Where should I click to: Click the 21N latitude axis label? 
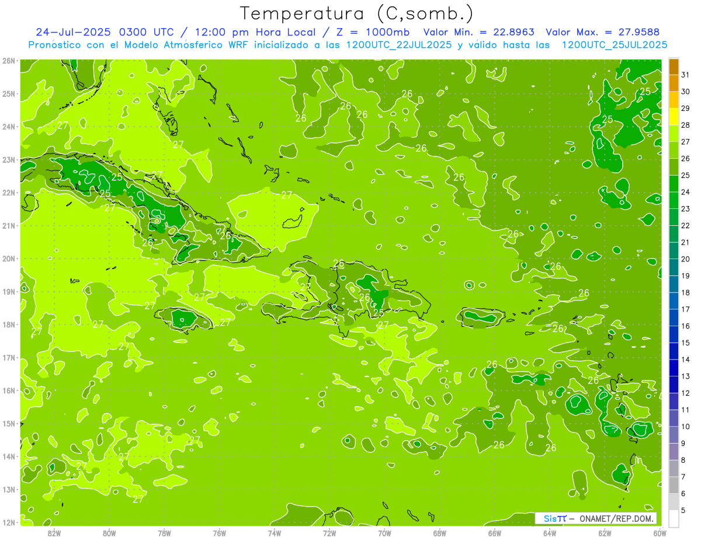(x=9, y=226)
